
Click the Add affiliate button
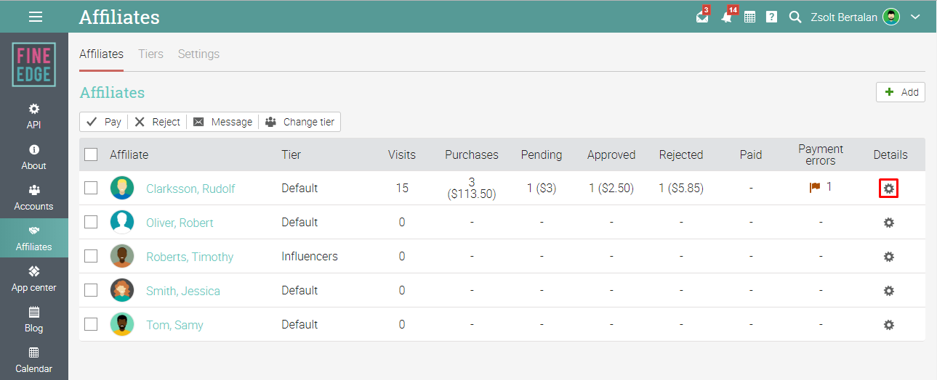click(x=901, y=92)
